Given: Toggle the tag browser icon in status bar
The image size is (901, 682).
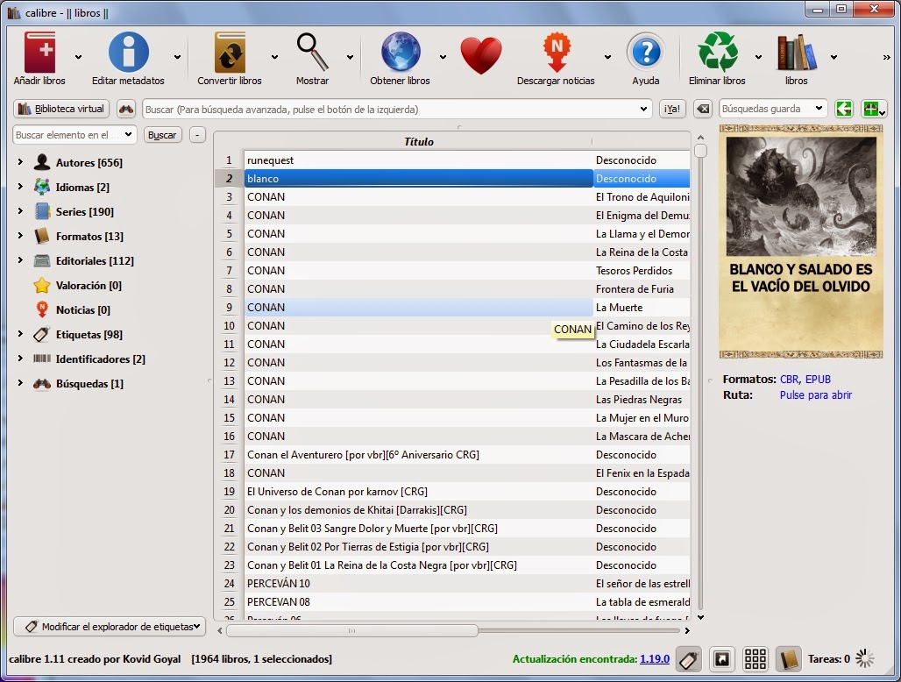Looking at the screenshot, I should pyautogui.click(x=688, y=659).
